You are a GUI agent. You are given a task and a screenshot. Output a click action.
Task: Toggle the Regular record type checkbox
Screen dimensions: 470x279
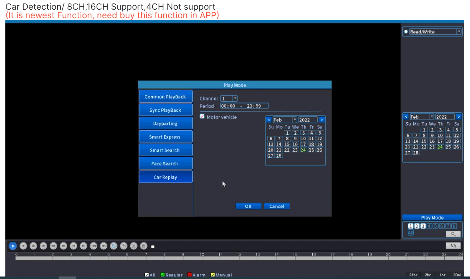point(163,275)
